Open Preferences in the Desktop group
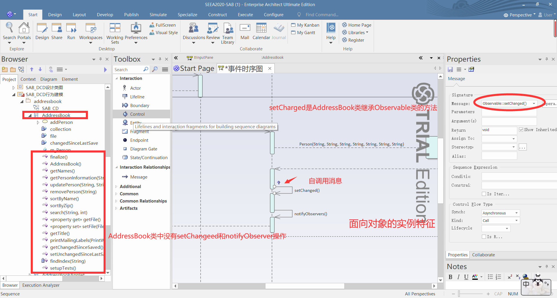 point(136,32)
